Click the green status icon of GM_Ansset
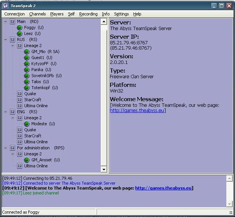The width and height of the screenshot is (235, 217). coord(27,160)
